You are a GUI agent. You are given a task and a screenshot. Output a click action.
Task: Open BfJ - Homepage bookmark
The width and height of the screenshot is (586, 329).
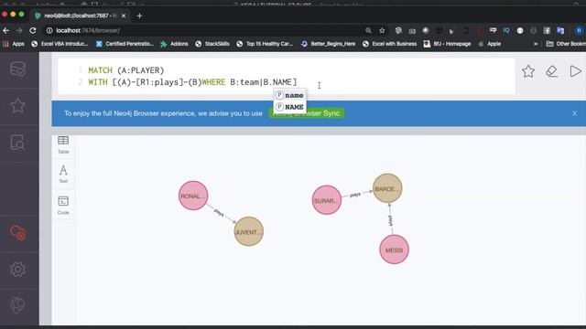[448, 44]
